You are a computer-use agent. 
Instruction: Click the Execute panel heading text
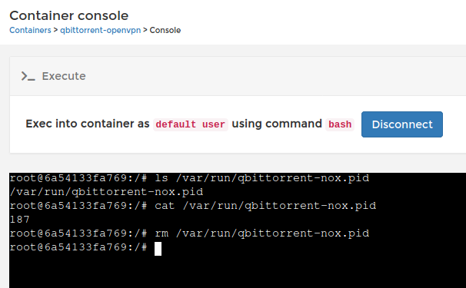[x=64, y=76]
